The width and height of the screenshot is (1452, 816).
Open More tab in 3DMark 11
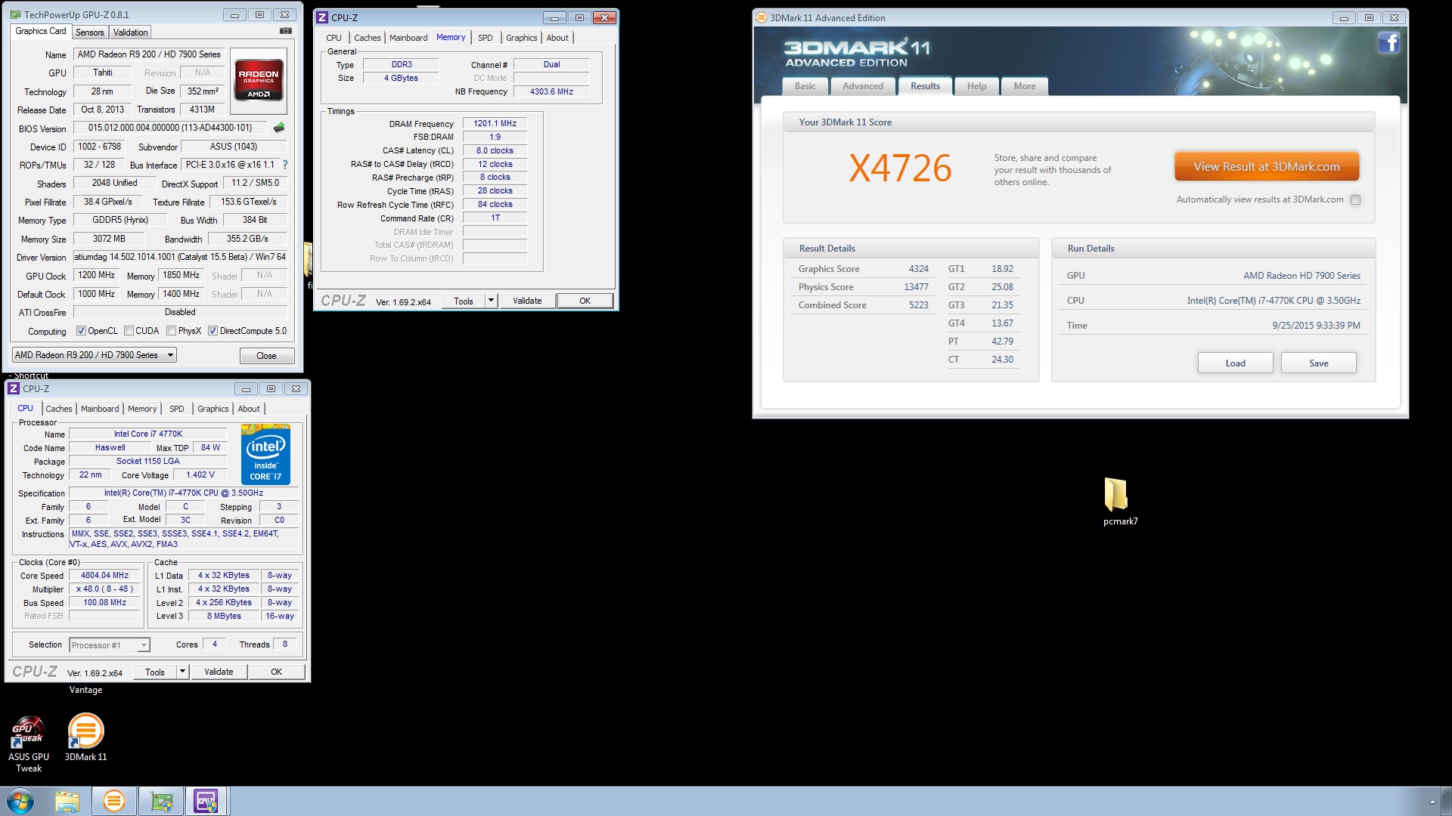pos(1025,86)
